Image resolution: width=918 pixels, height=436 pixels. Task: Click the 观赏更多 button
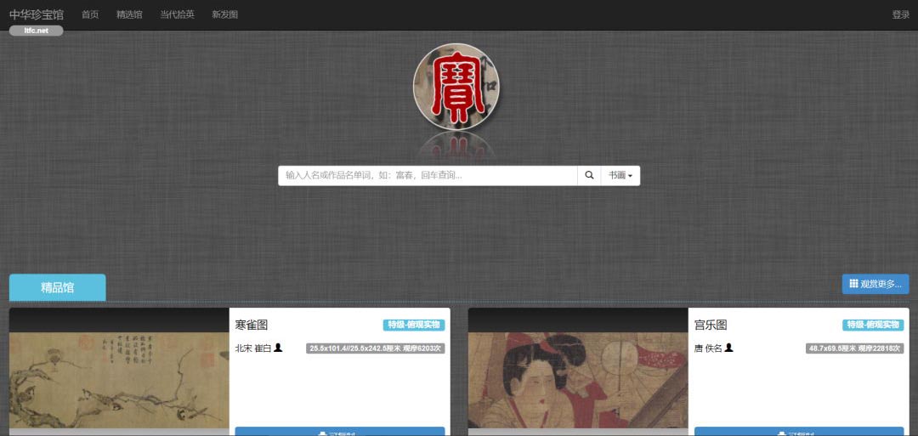point(875,284)
